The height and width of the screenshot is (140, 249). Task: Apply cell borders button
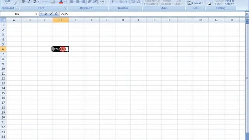pos(44,2)
